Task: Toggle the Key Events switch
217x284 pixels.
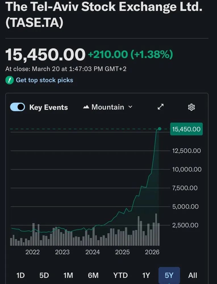Action: pos(18,107)
